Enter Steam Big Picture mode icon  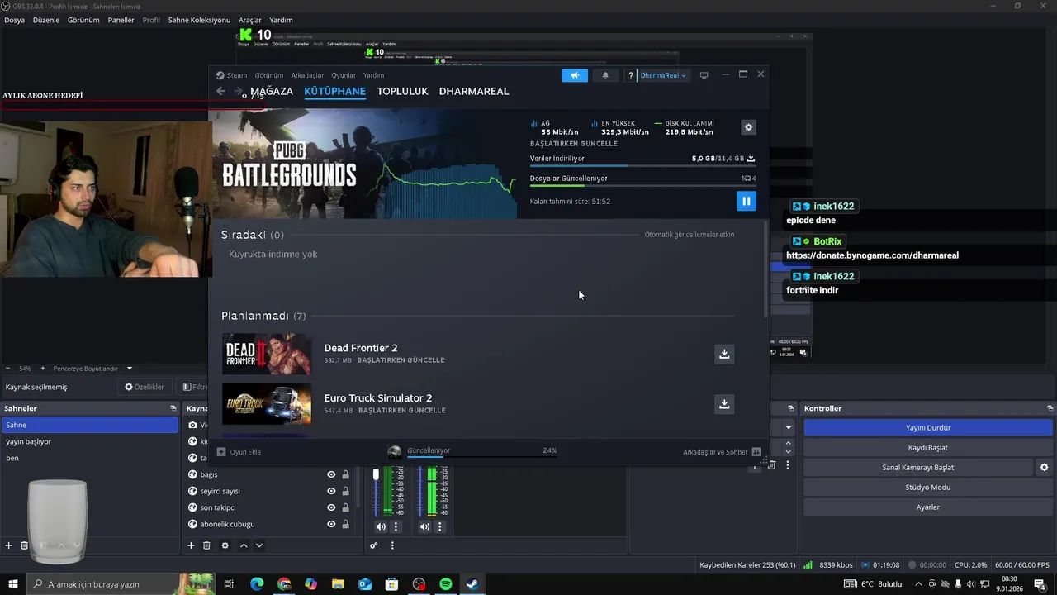704,75
